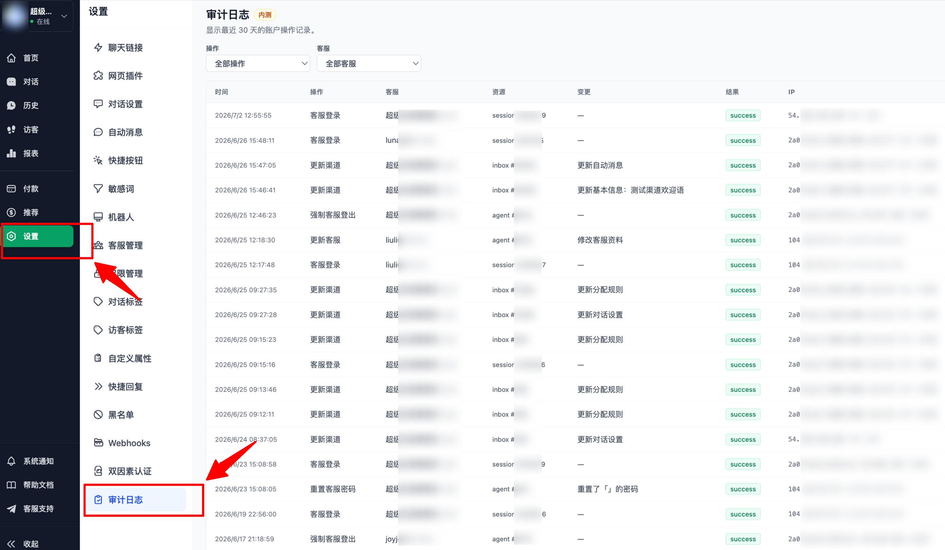Click 更新对话设置 at 2026/6/25 09:27:28
This screenshot has width=945, height=550.
point(600,315)
